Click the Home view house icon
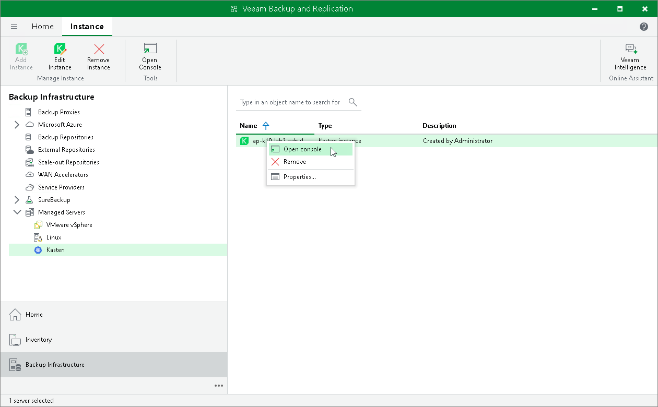Image resolution: width=658 pixels, height=407 pixels. coord(15,315)
